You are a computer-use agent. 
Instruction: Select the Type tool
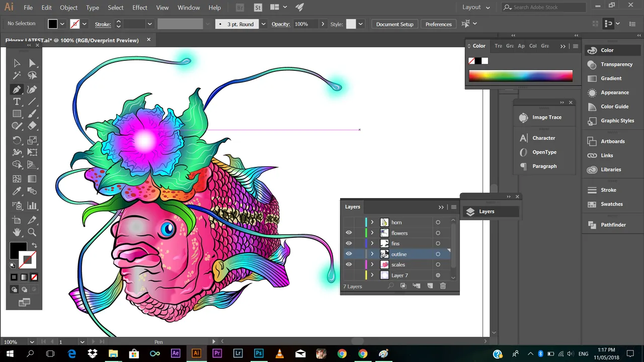tap(17, 102)
